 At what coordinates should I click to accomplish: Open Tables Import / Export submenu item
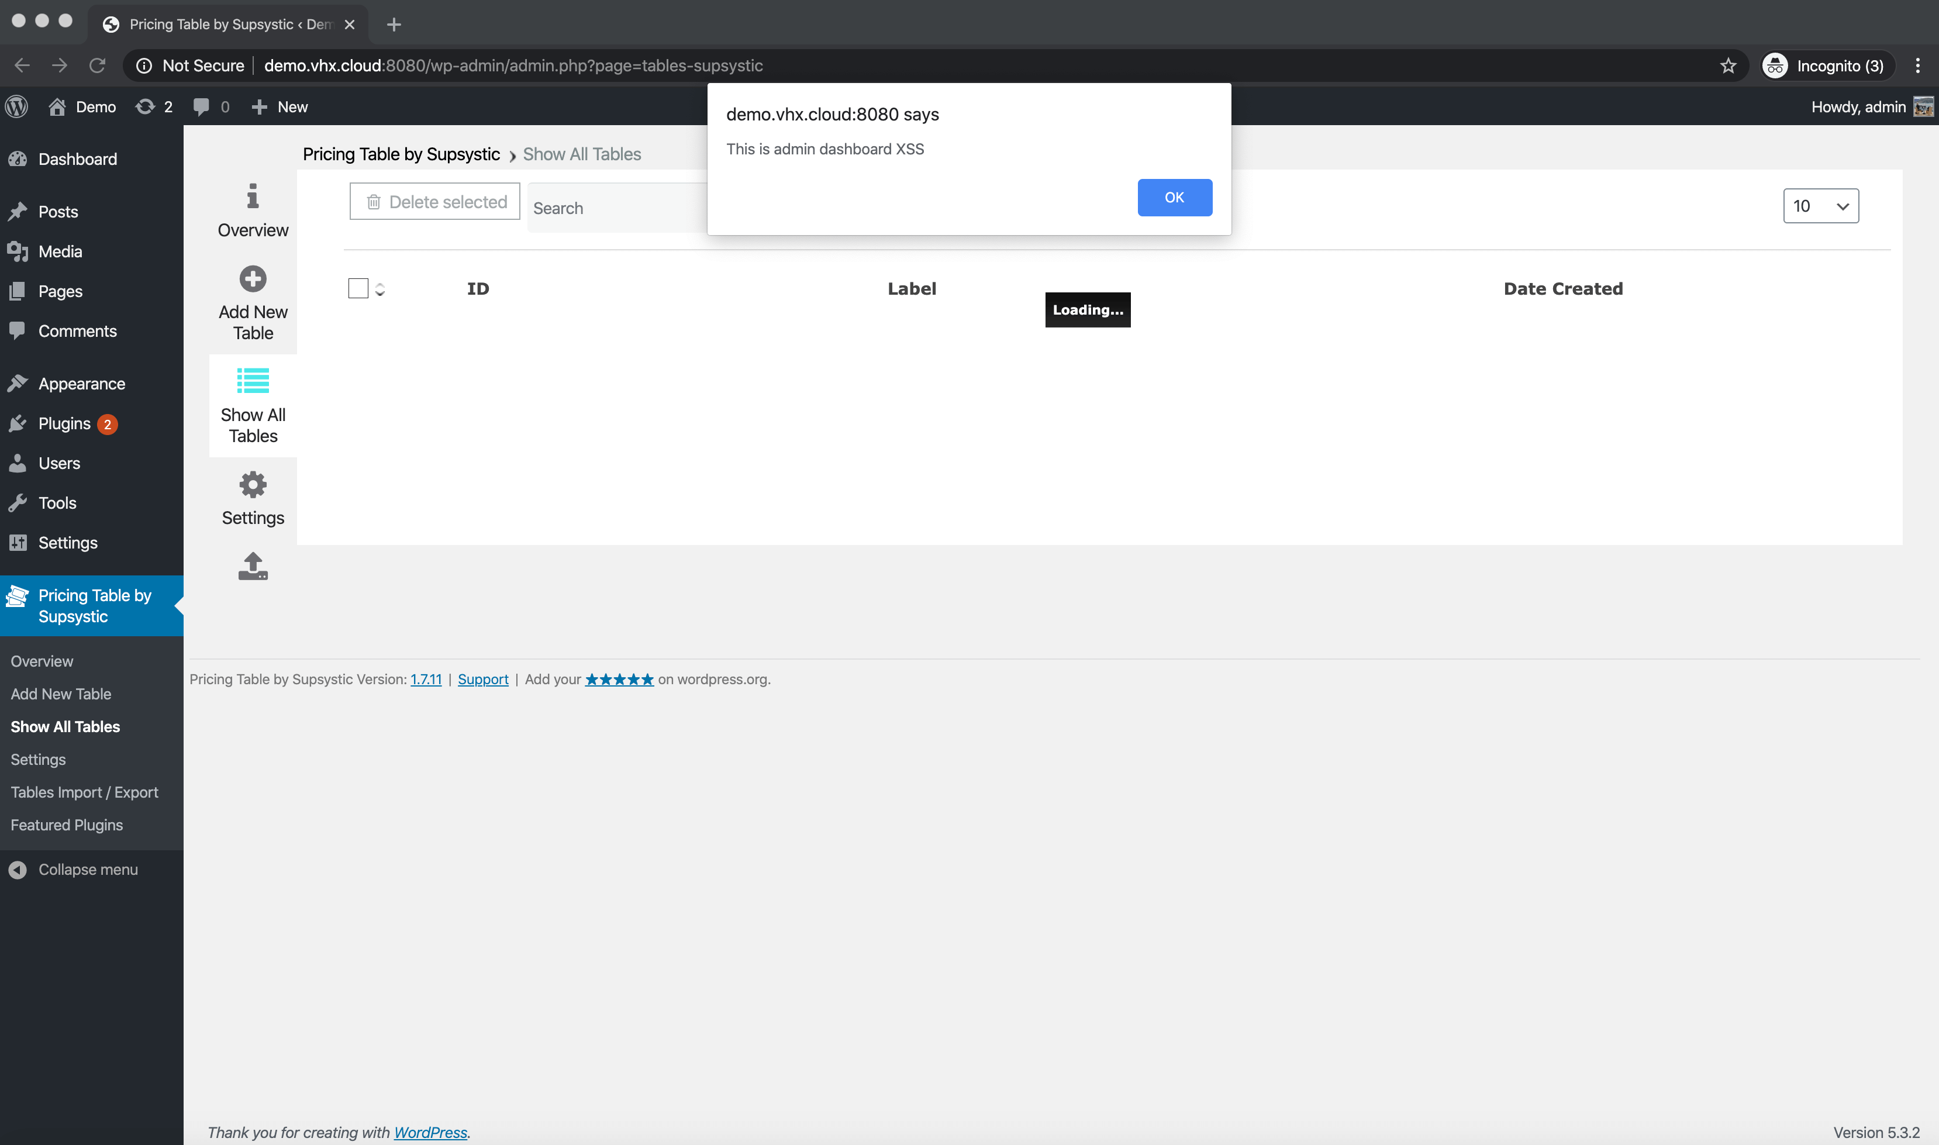(84, 792)
